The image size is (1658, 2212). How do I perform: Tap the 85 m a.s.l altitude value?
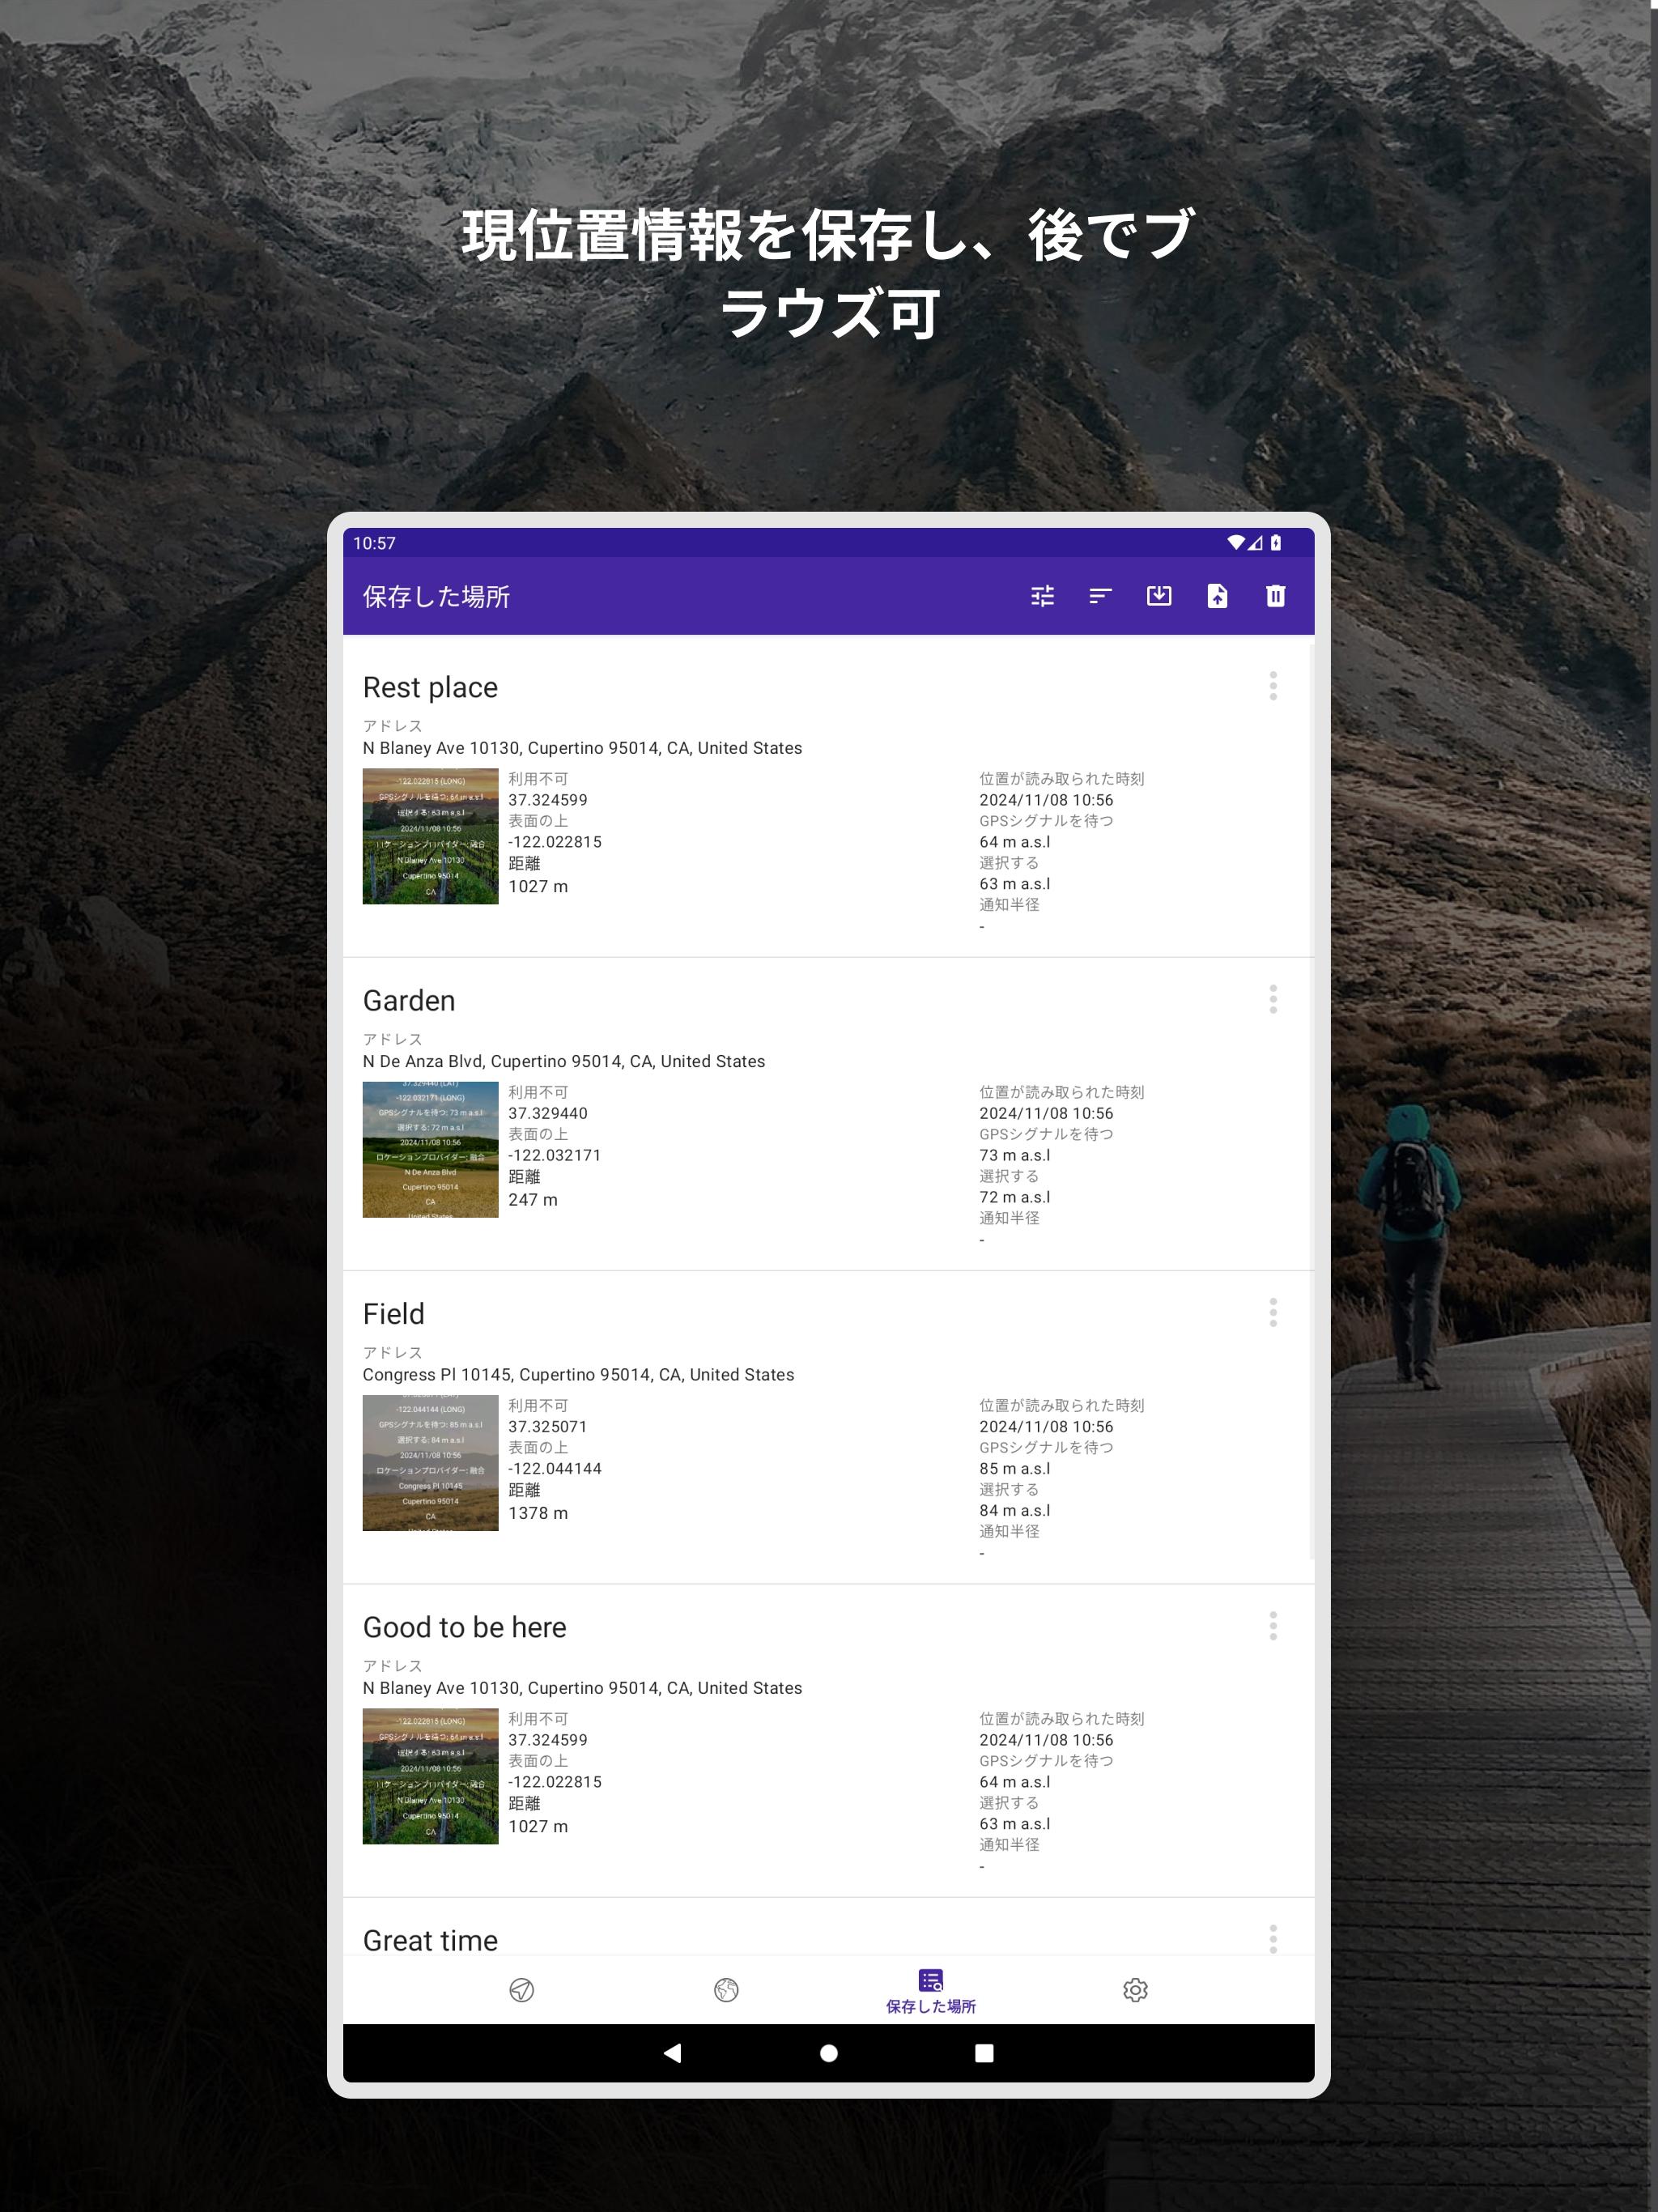coord(1015,1468)
